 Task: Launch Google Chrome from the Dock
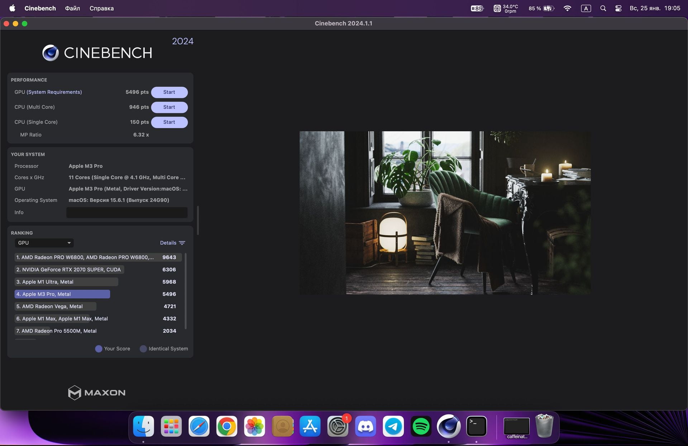pyautogui.click(x=226, y=426)
